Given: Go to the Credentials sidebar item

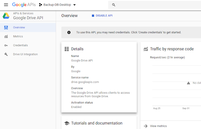Looking at the screenshot, I should (x=20, y=45).
